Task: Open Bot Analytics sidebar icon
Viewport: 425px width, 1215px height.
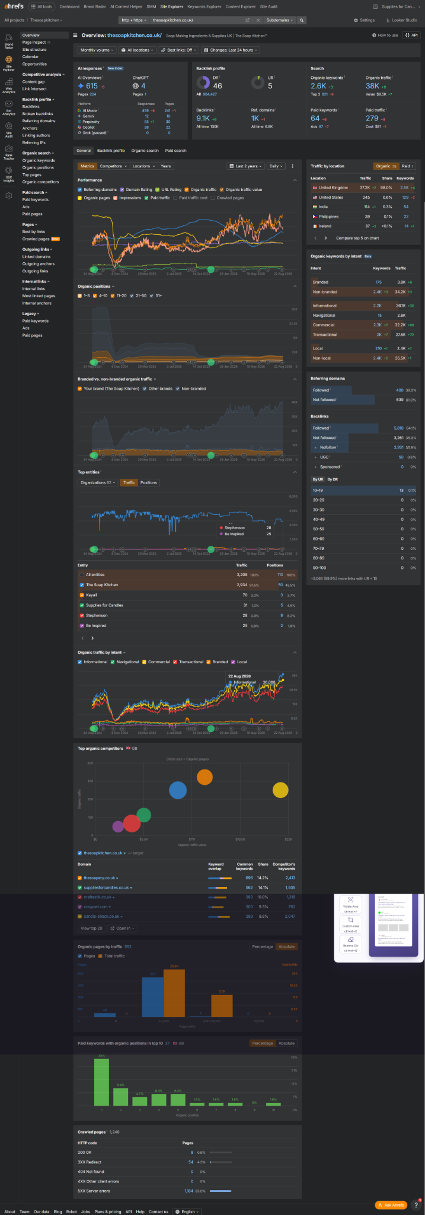Action: pyautogui.click(x=9, y=107)
